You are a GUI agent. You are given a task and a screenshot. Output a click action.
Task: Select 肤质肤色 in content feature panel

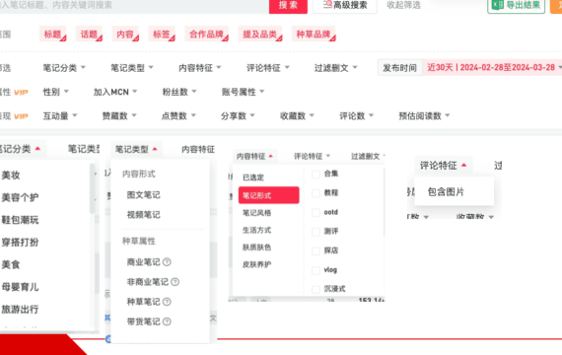click(x=257, y=248)
